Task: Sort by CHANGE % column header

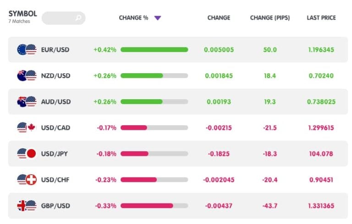Action: pyautogui.click(x=133, y=18)
